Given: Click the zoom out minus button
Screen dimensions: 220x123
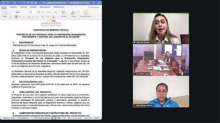Looking at the screenshot, I should click(73, 118).
